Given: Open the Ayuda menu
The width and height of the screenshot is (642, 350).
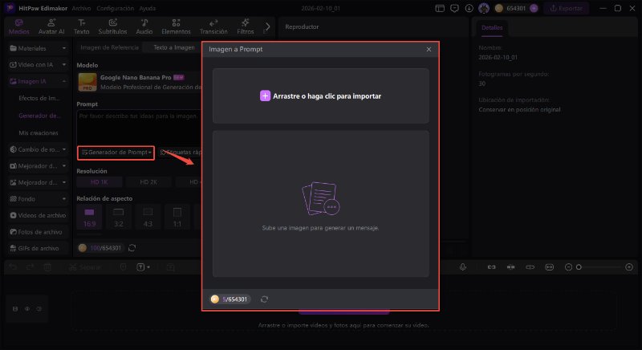Looking at the screenshot, I should [x=148, y=8].
